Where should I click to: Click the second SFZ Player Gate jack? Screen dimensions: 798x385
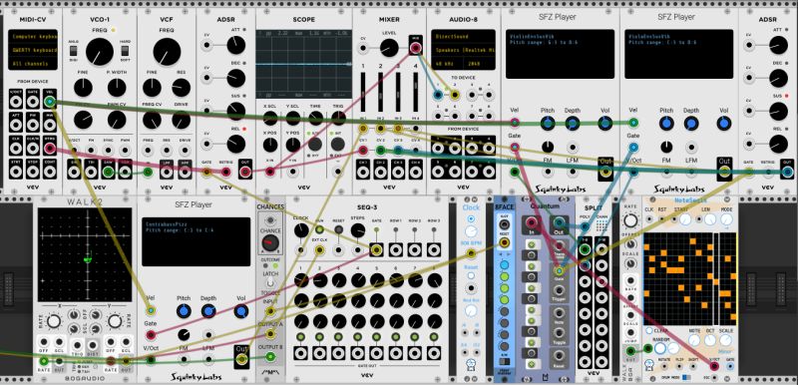point(633,148)
